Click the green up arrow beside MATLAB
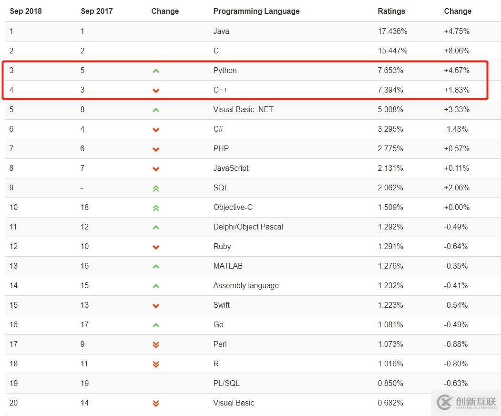This screenshot has height=416, width=501. click(x=155, y=266)
